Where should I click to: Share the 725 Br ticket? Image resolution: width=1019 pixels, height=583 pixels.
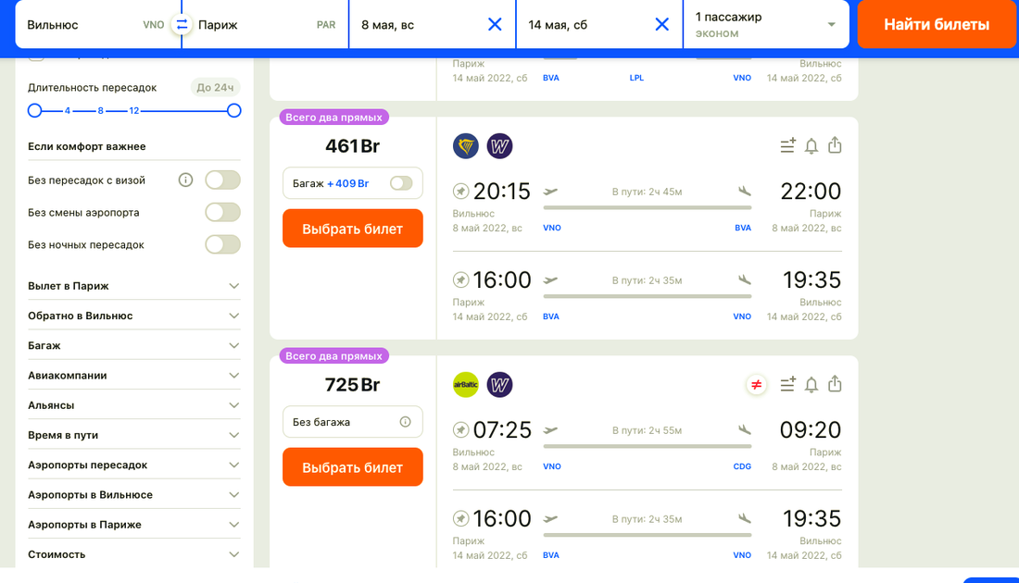(835, 384)
